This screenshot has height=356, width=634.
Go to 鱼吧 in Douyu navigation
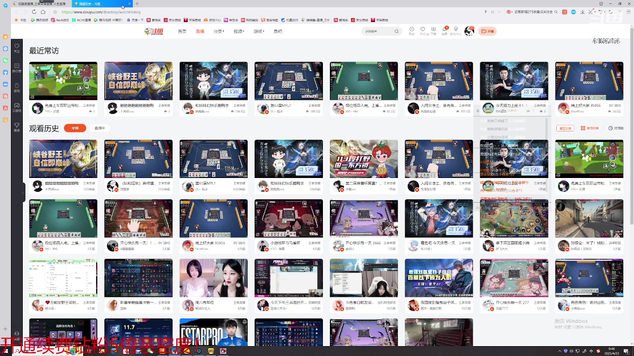(x=278, y=31)
